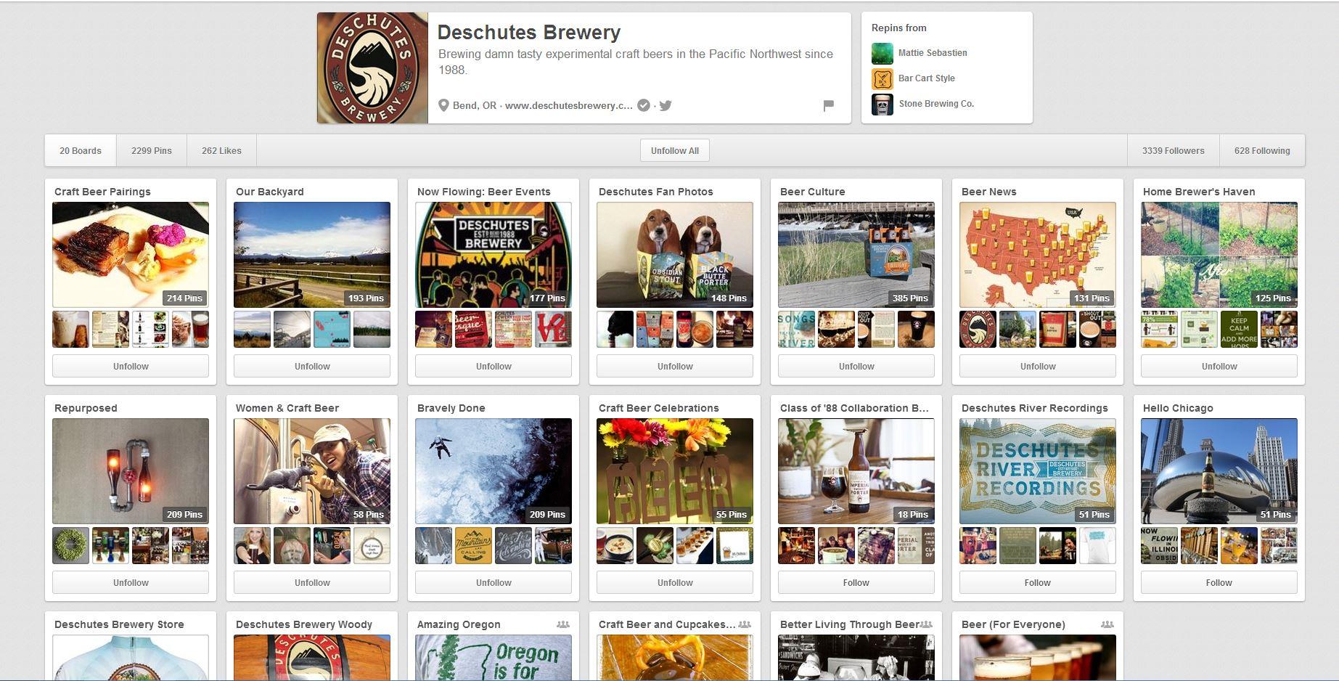This screenshot has height=681, width=1339.
Task: Follow Deschutes River Recordings board
Action: (1038, 583)
